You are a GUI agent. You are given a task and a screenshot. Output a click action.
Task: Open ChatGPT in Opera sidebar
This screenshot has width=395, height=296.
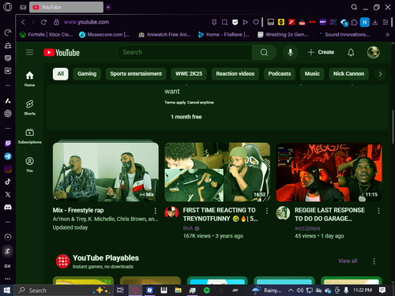[x=8, y=114]
